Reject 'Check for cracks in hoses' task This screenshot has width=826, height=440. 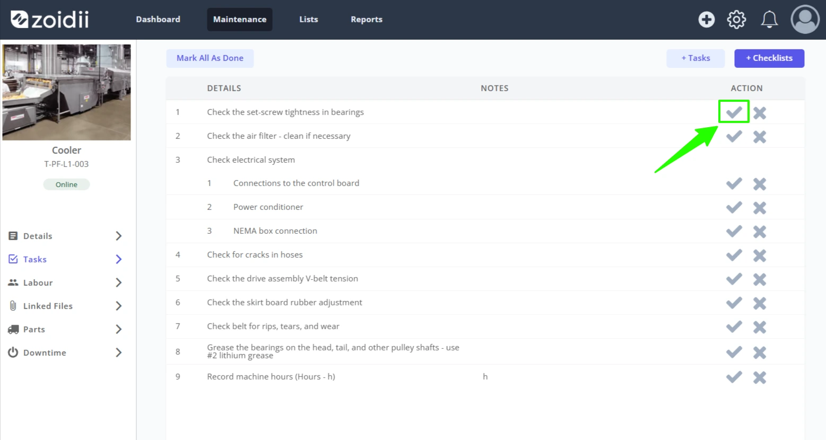760,256
